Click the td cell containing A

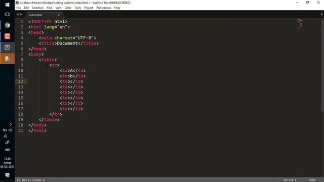pyautogui.click(x=72, y=71)
